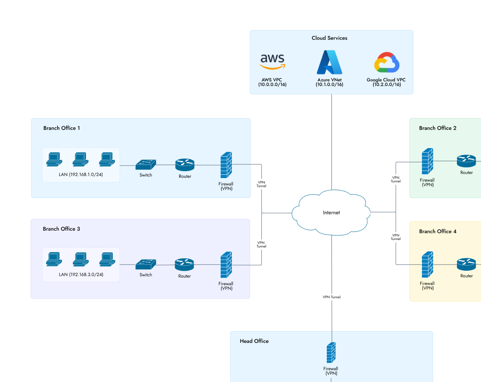Viewport: 481px width, 382px height.
Task: Select Branch Office 1 firewall icon
Action: coord(226,165)
